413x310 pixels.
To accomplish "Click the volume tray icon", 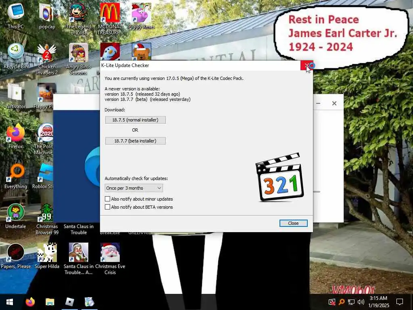I will point(361,302).
